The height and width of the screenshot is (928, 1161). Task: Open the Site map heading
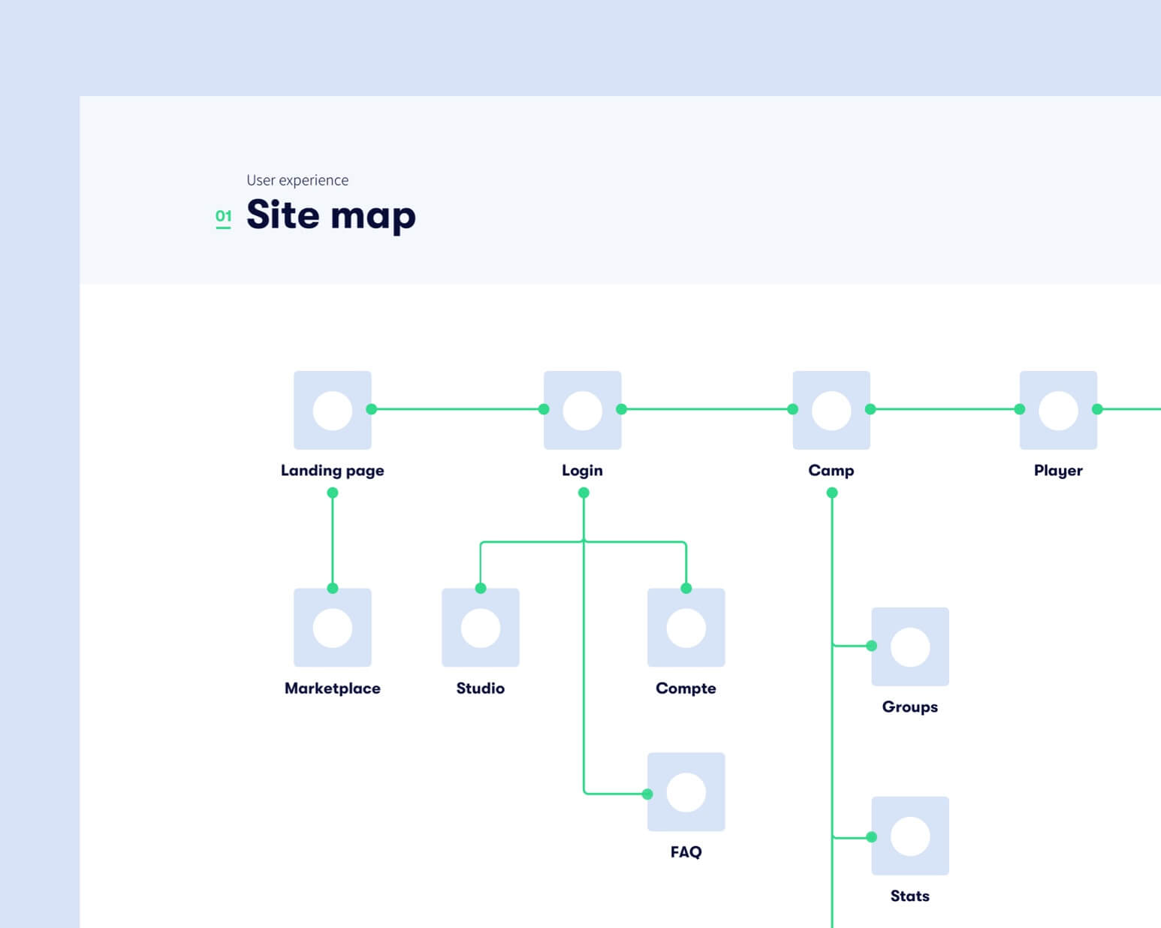pyautogui.click(x=330, y=216)
